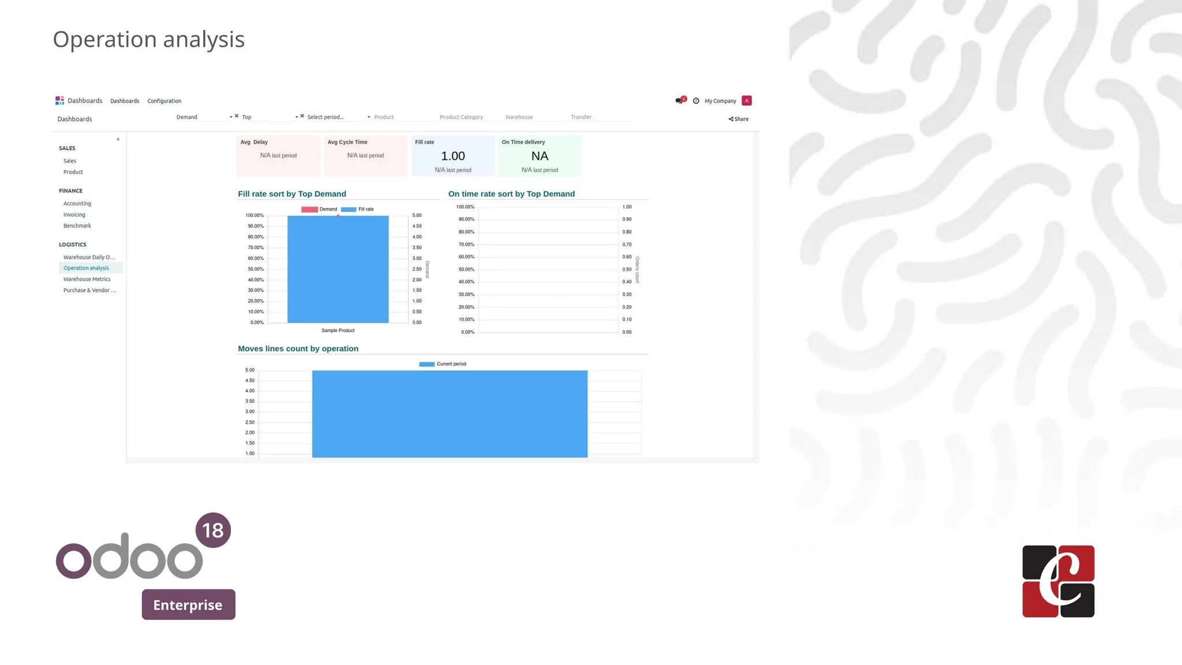The height and width of the screenshot is (665, 1182).
Task: Open the activities clock icon
Action: point(696,101)
